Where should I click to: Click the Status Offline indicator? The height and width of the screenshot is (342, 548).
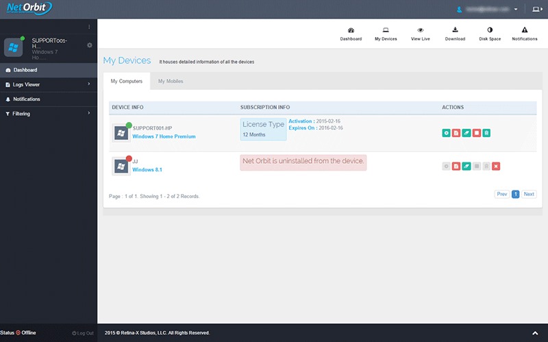tap(18, 333)
